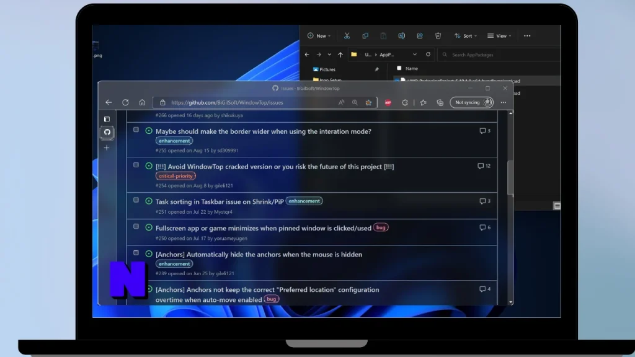This screenshot has width=635, height=357.
Task: Open the Task sorting in Taskbar issue
Action: point(220,201)
